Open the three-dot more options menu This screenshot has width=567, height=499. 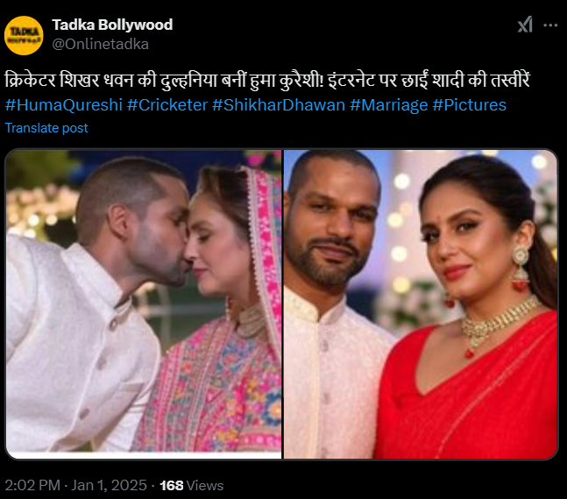pyautogui.click(x=550, y=25)
